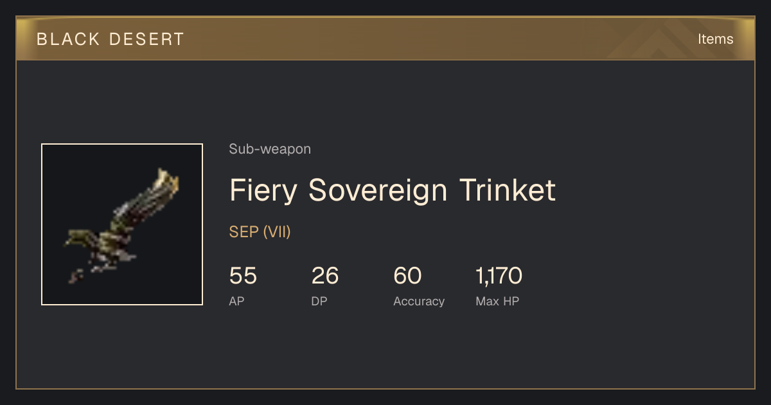Select the SEP enhancement grade text
771x405 pixels.
244,232
